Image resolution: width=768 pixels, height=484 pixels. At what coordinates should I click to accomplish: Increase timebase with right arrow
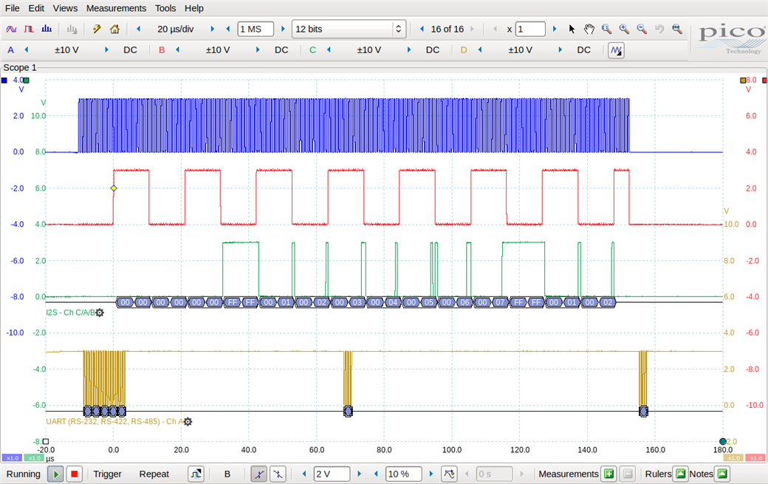(x=212, y=29)
